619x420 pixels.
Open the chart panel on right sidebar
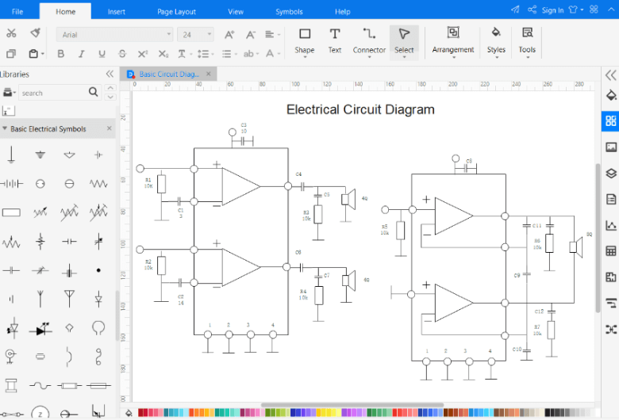click(x=611, y=225)
